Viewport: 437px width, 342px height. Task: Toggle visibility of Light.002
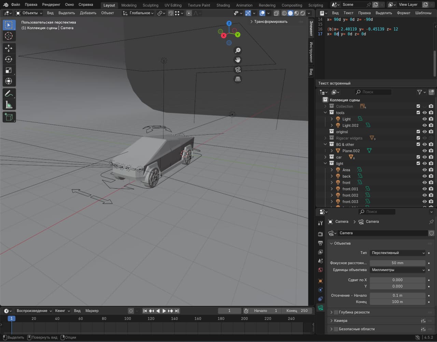(x=424, y=125)
